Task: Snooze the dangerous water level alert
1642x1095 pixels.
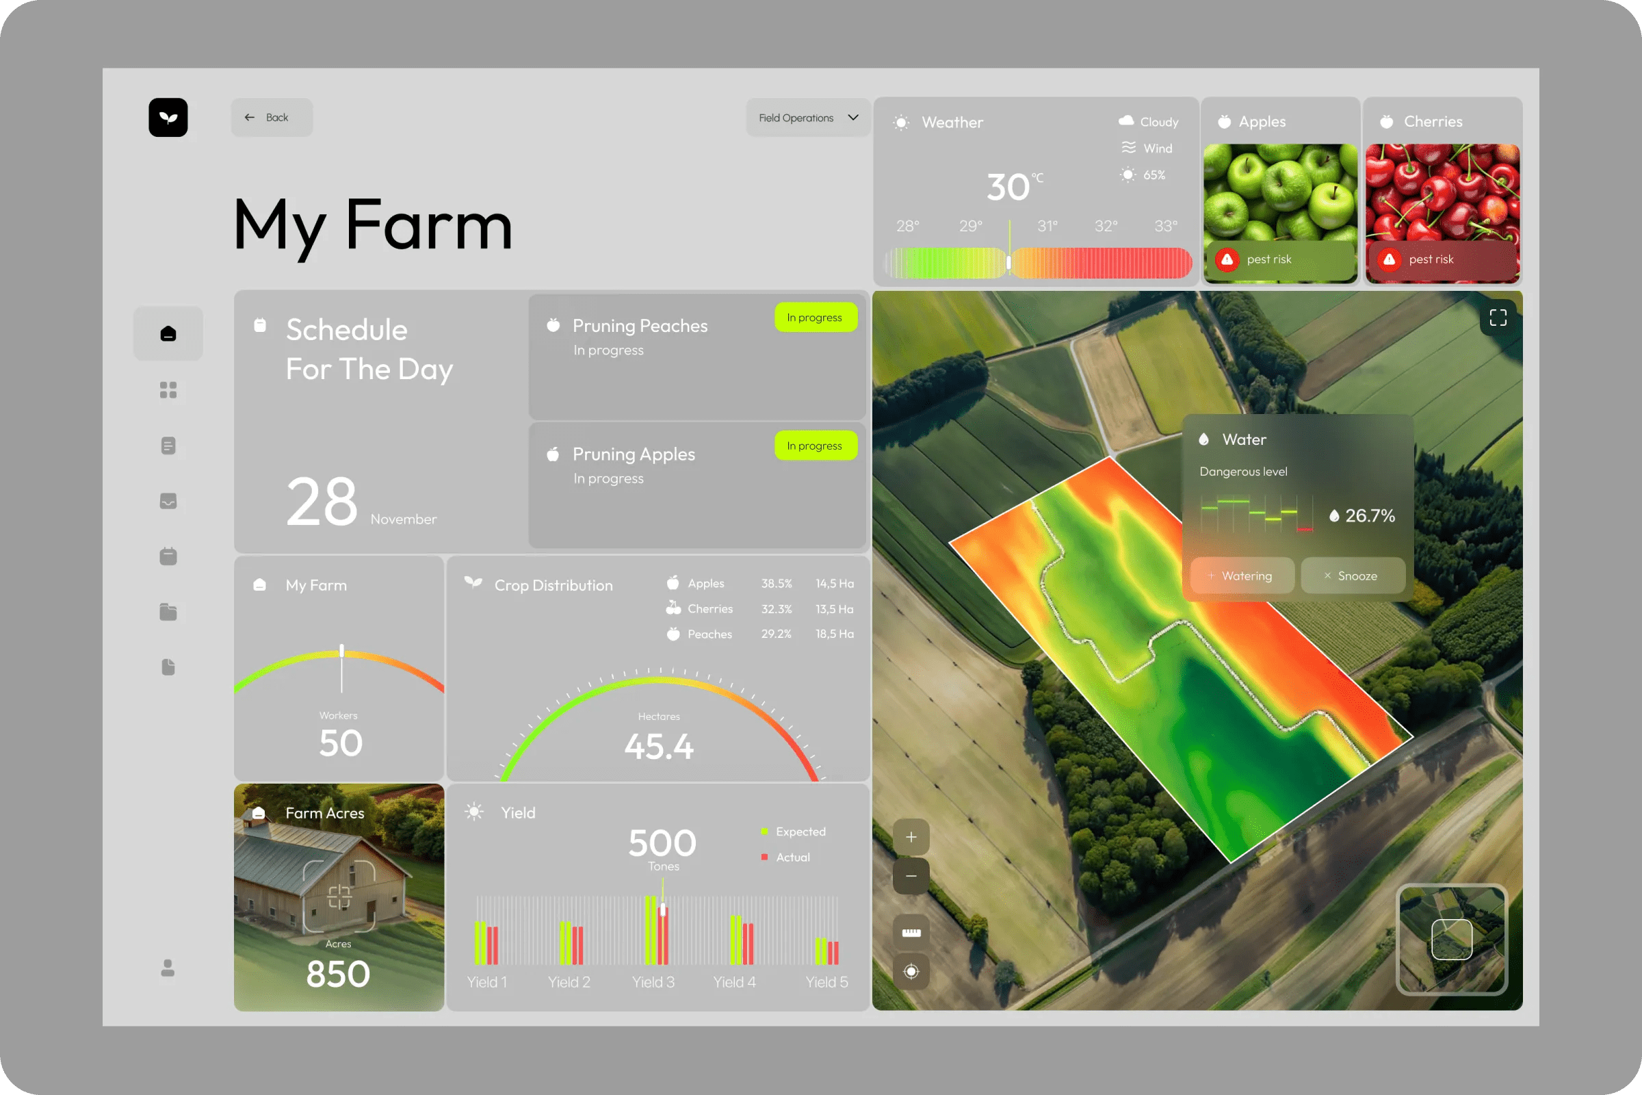Action: (x=1353, y=576)
